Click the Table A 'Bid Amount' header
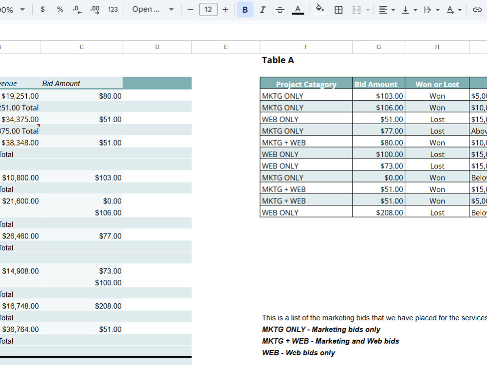Image resolution: width=487 pixels, height=365 pixels. click(x=378, y=84)
